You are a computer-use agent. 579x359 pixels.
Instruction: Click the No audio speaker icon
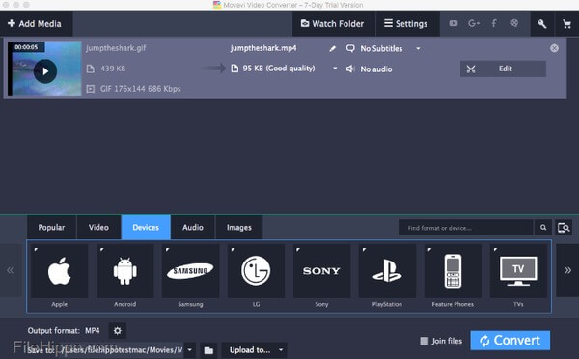coord(349,69)
